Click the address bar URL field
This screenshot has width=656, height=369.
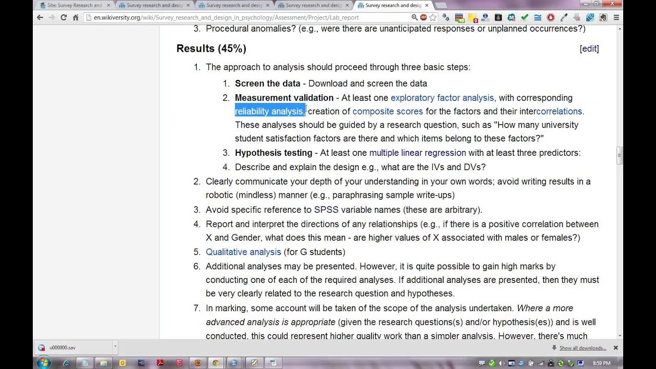coord(249,17)
